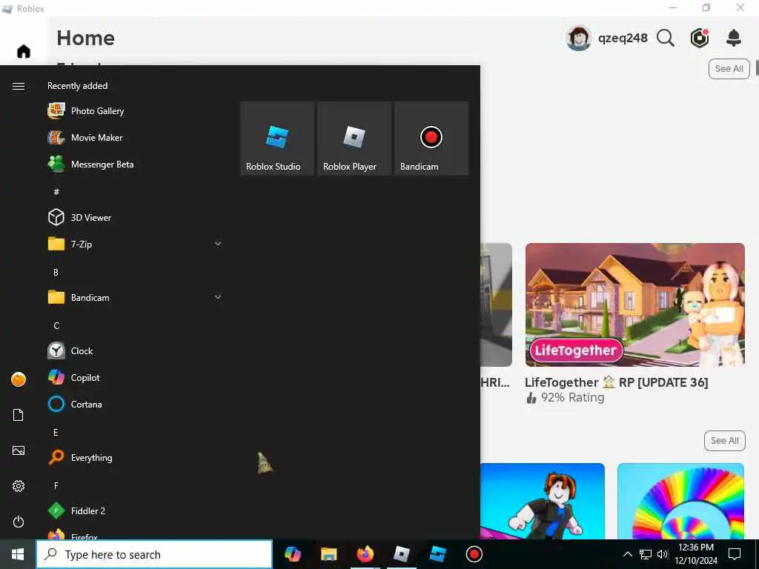Click the Roblox Home sidebar icon
The height and width of the screenshot is (569, 759).
pyautogui.click(x=24, y=51)
